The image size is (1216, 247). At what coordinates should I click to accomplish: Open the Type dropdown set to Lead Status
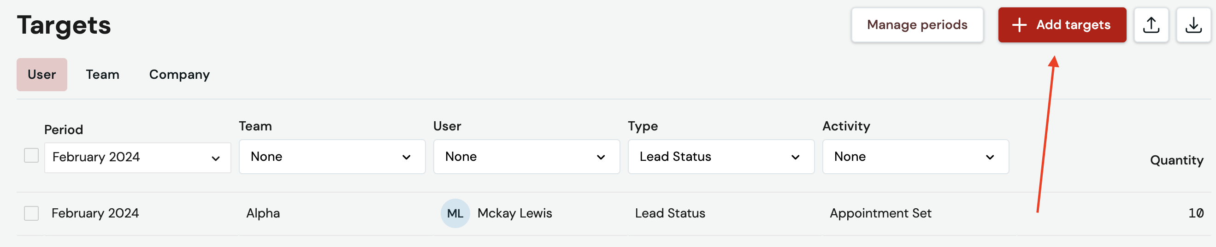click(721, 157)
